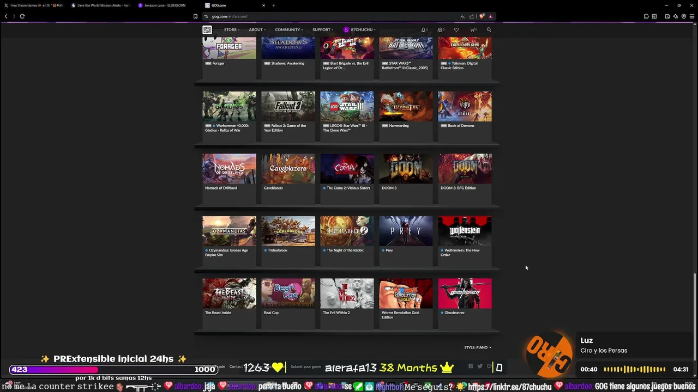Open the Leo AI sparkle icon
The height and width of the screenshot is (392, 698).
(x=675, y=16)
